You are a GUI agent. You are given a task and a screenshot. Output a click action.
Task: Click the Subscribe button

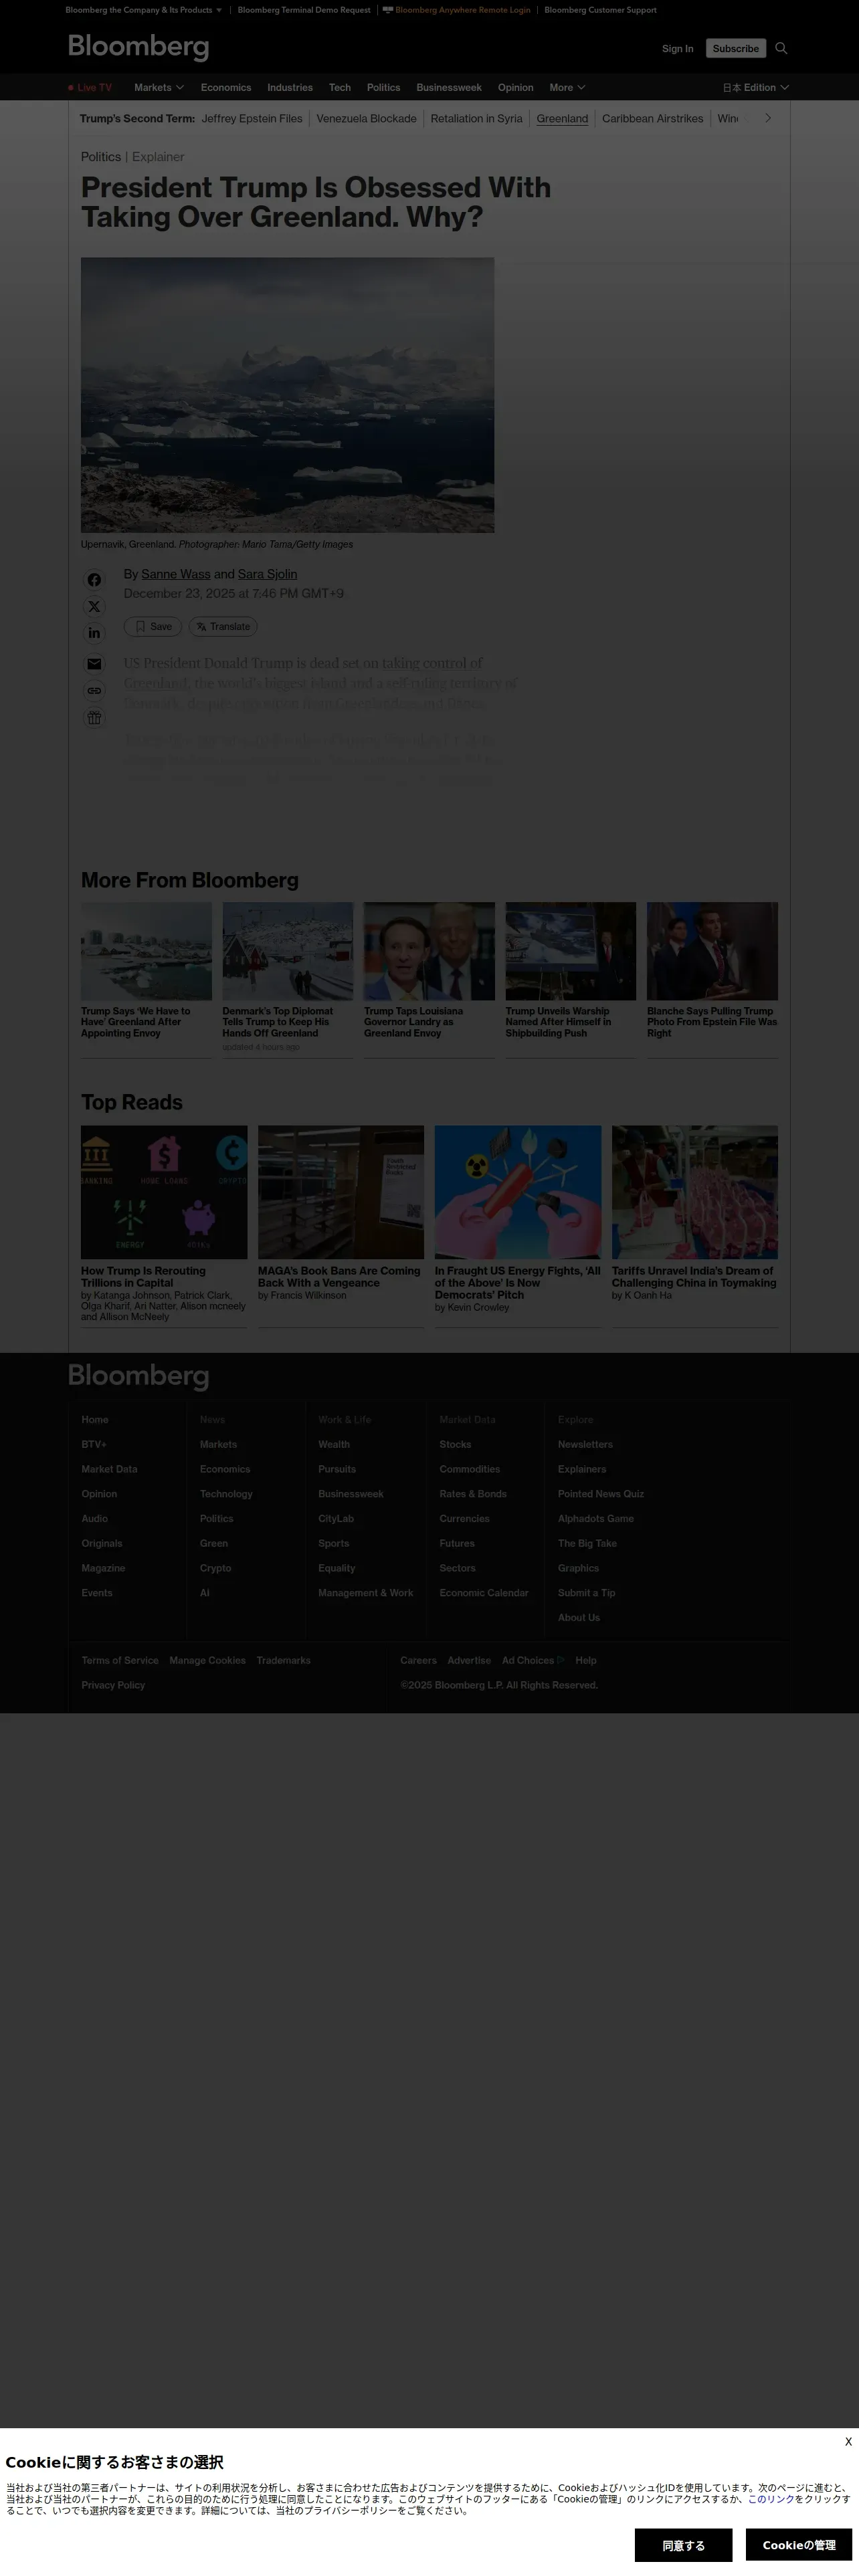(736, 48)
